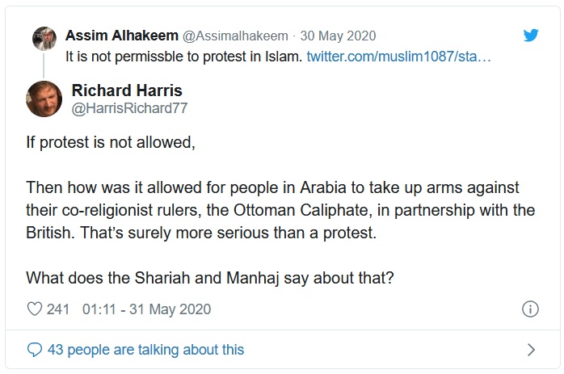The width and height of the screenshot is (564, 374).
Task: Like the tweet with the heart icon
Action: pyautogui.click(x=34, y=309)
